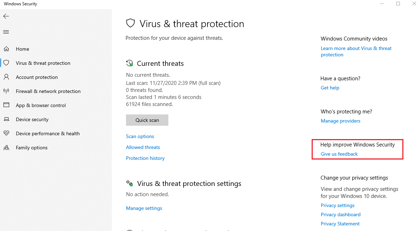Open Manage settings under protection settings

coord(144,208)
